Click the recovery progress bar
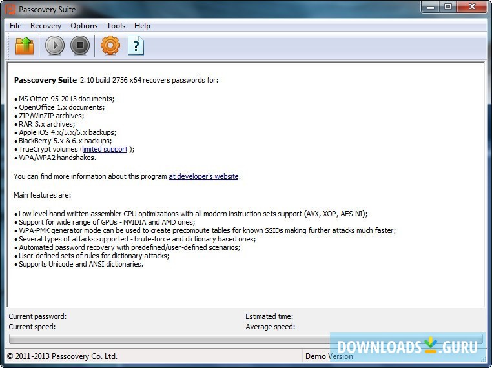Screen dimensions: 492x368 click(x=246, y=339)
